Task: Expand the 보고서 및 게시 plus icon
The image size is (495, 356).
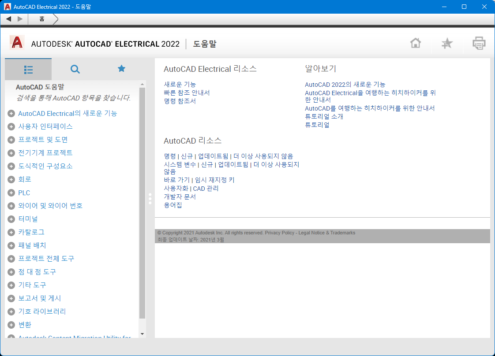Action: 11,299
